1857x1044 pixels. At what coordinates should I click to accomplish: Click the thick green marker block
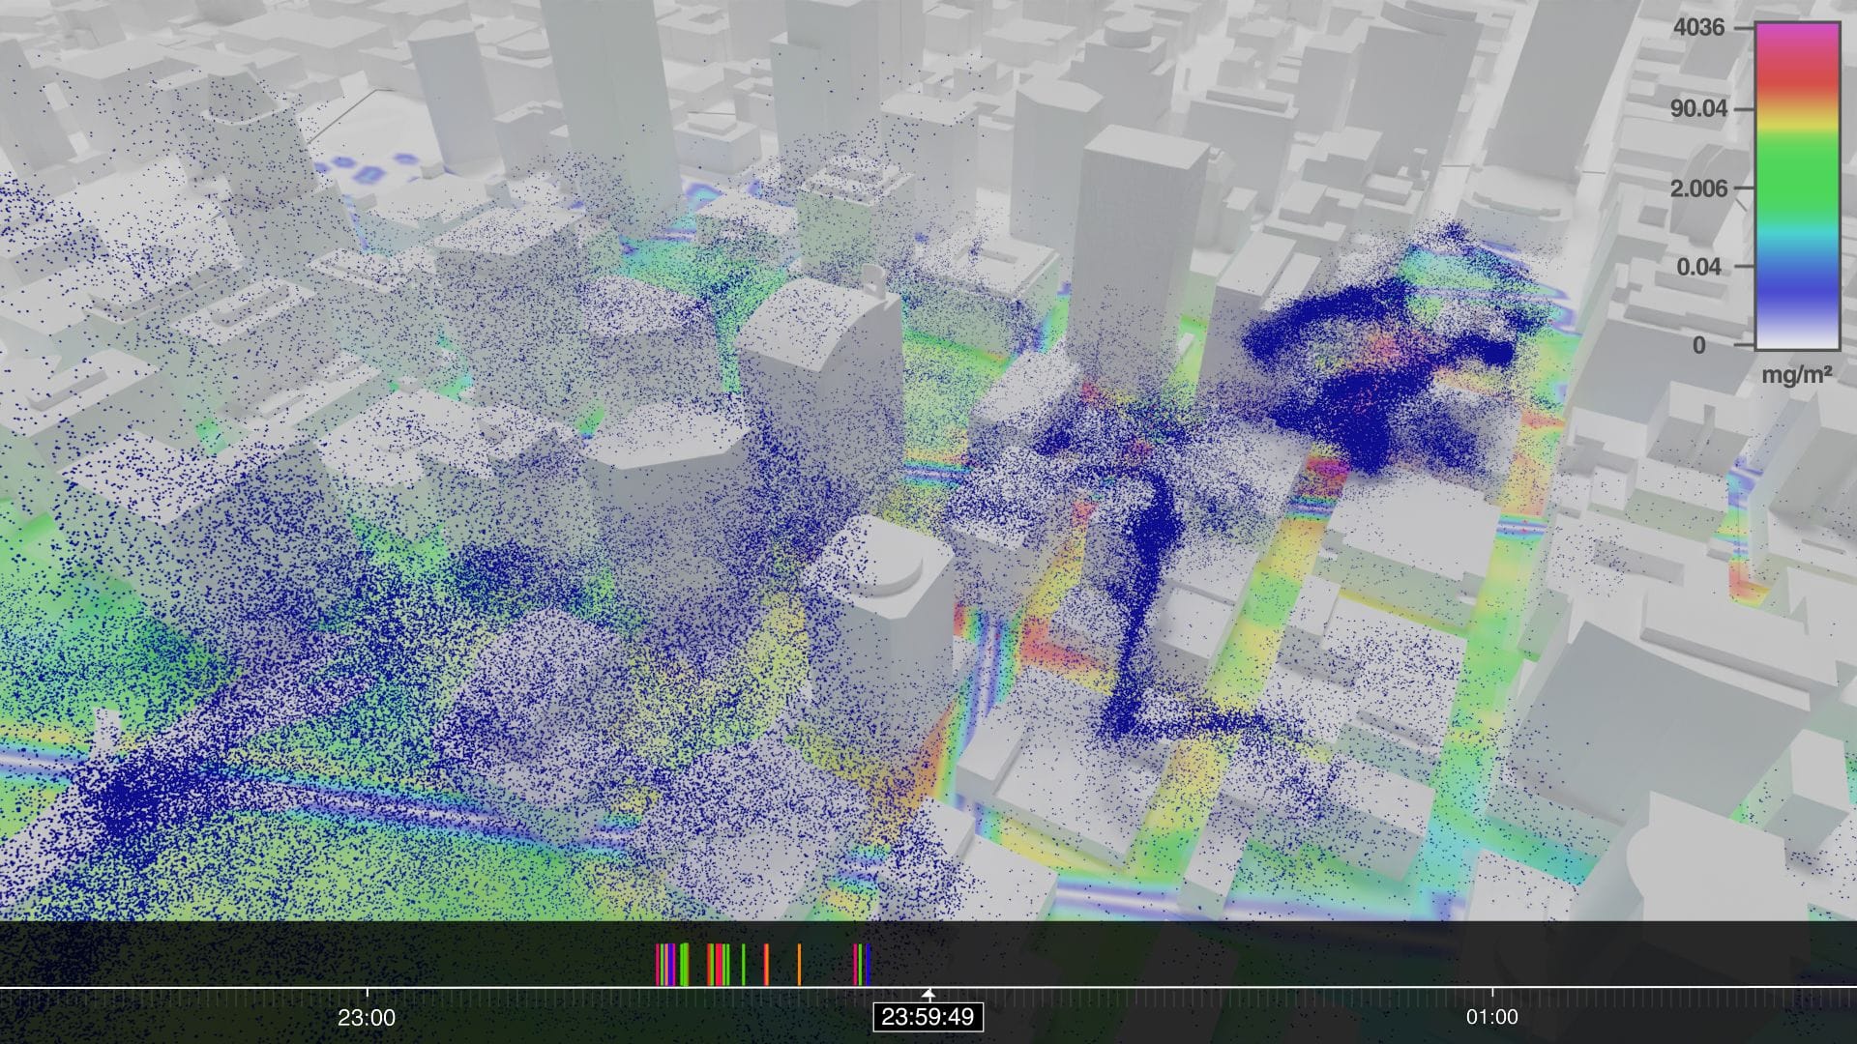coord(684,965)
